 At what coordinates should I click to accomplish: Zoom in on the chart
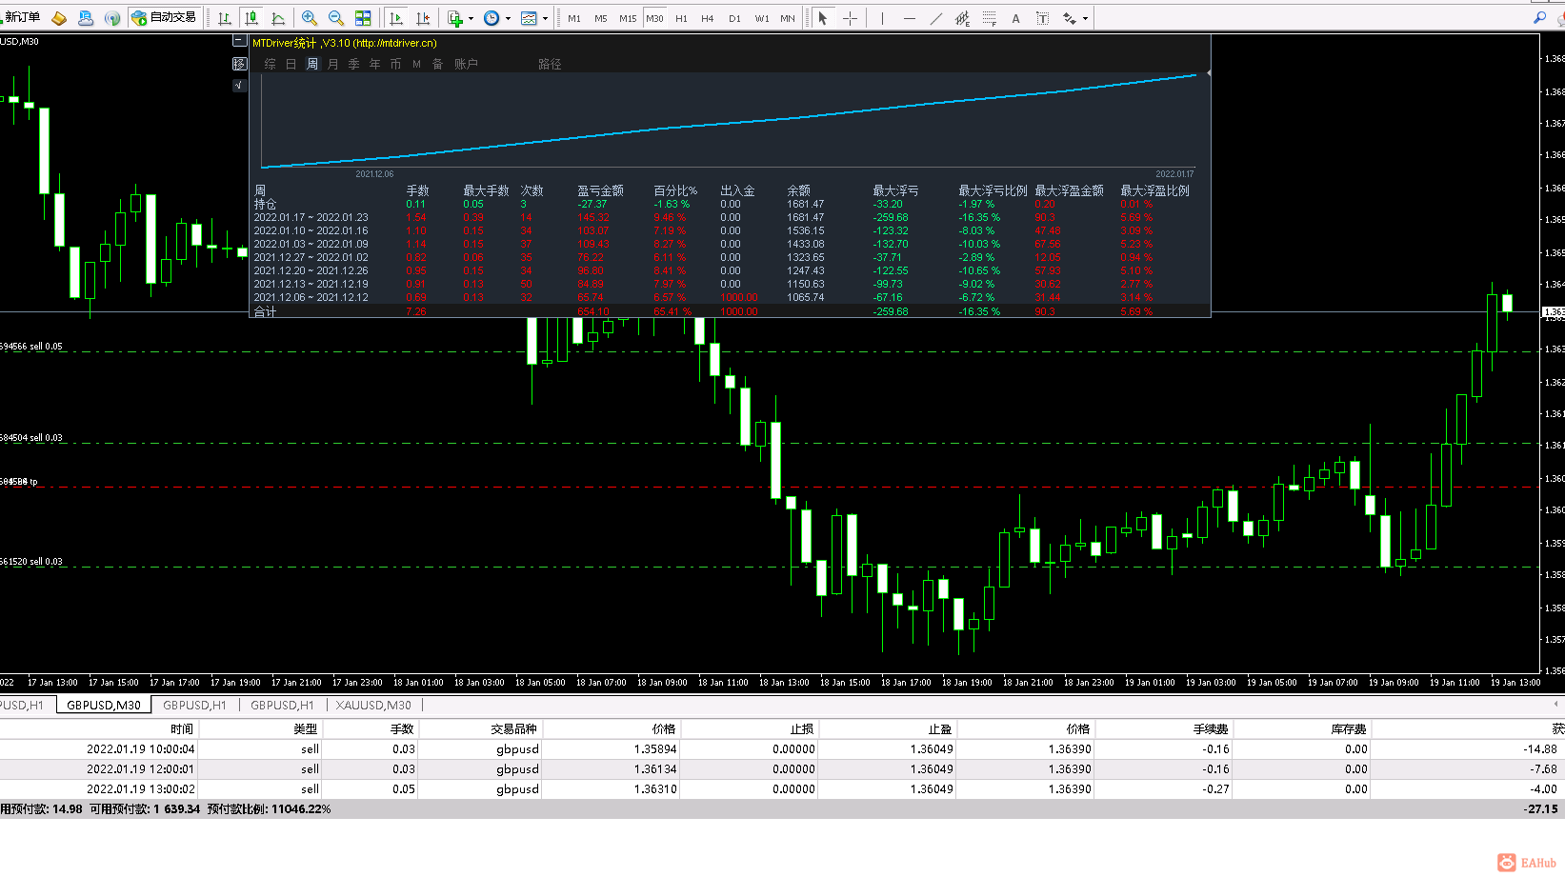[310, 18]
